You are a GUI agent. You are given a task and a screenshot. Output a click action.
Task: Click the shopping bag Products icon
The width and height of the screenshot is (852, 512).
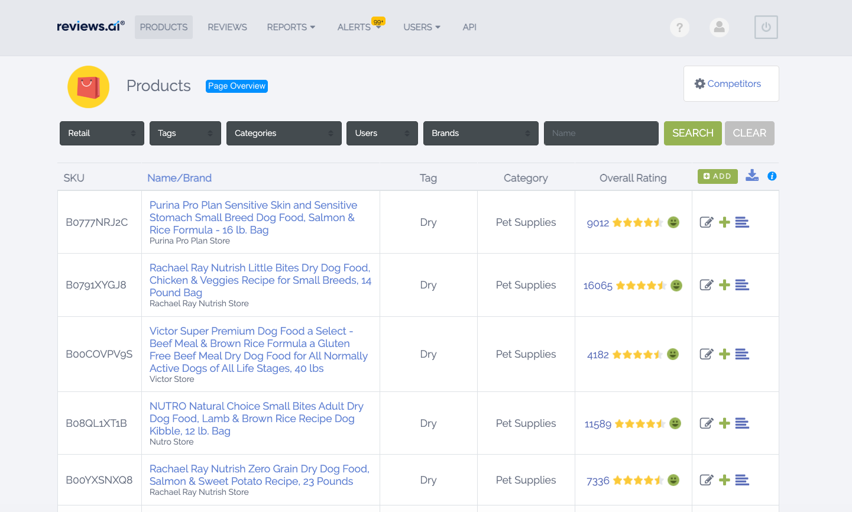[x=88, y=86]
